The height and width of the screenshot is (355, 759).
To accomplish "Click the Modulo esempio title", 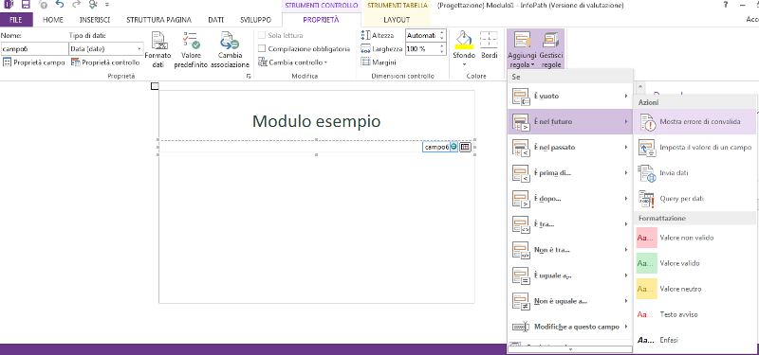I will point(317,121).
